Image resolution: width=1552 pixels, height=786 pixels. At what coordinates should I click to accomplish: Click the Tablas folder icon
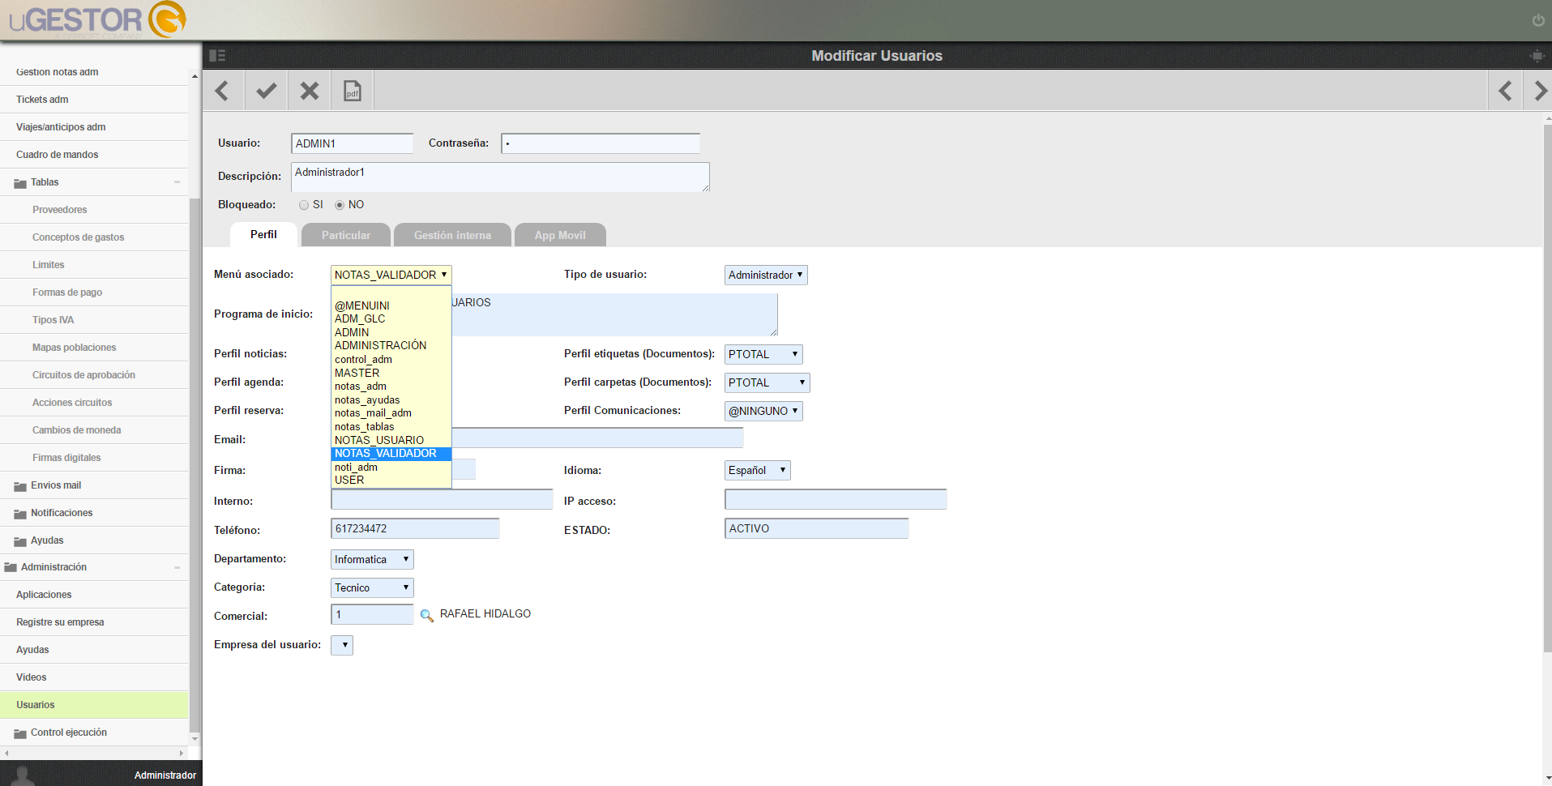coord(20,183)
